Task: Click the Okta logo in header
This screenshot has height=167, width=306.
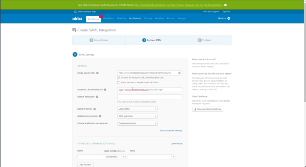Action: pyautogui.click(x=77, y=19)
